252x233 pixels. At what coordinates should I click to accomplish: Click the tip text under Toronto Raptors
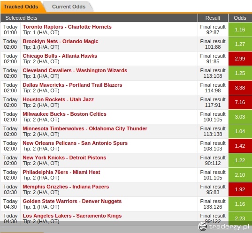coord(41,33)
